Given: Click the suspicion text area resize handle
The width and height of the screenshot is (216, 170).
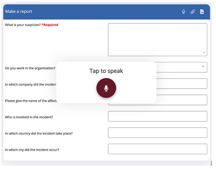Looking at the screenshot, I should tap(204, 52).
